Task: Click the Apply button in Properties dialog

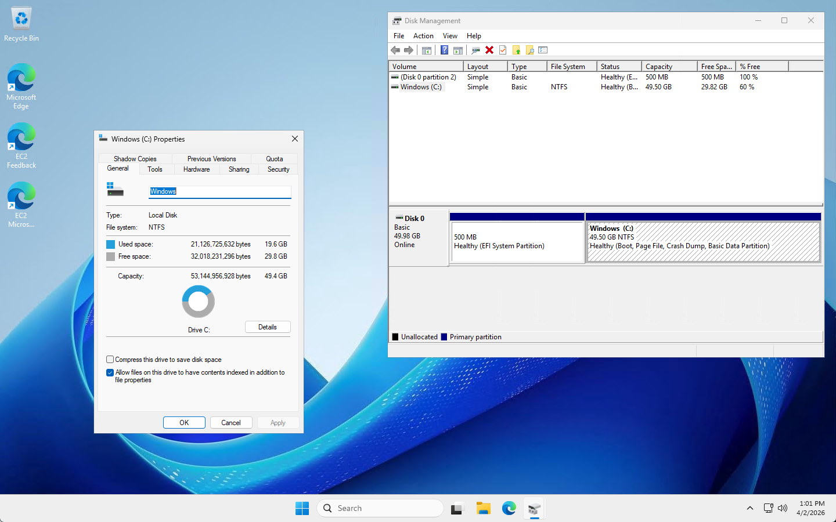Action: tap(278, 423)
